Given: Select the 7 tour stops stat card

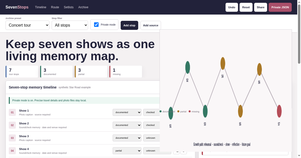Looking at the screenshot, I should click(x=22, y=71).
